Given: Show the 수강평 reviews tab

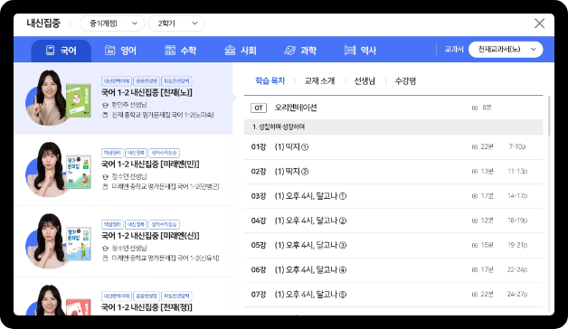Looking at the screenshot, I should point(405,80).
